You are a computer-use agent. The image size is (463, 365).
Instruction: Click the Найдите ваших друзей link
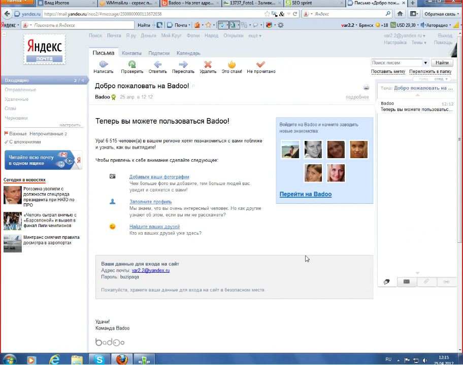[154, 227]
